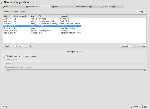Viewport: 150px width, 109px height.
Task: Click the Home Directories comment cell
Action: [x=67, y=28]
